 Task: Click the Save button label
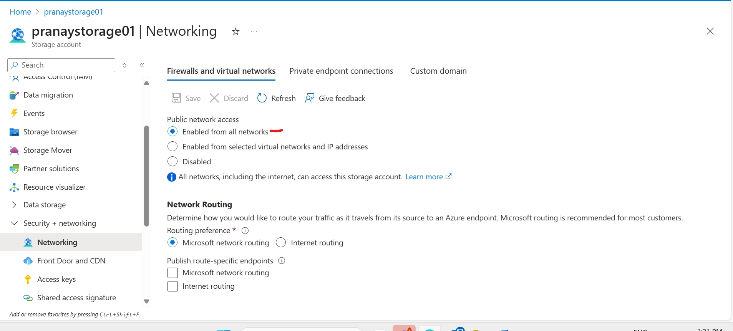193,99
